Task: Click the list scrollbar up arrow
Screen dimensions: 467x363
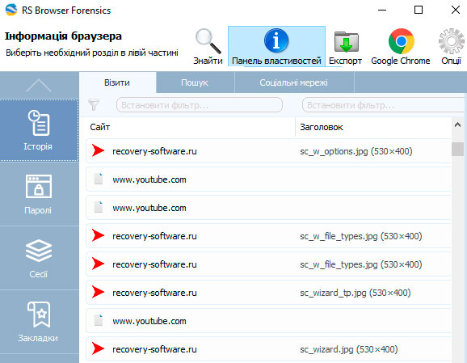Action: 457,125
